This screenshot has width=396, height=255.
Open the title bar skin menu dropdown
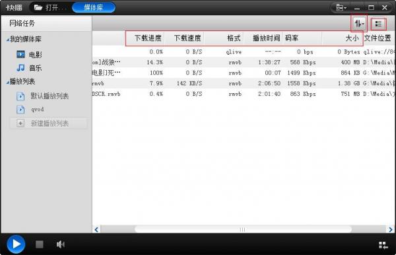[341, 7]
